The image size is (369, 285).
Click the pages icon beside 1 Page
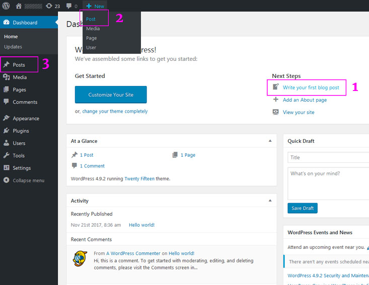[175, 155]
